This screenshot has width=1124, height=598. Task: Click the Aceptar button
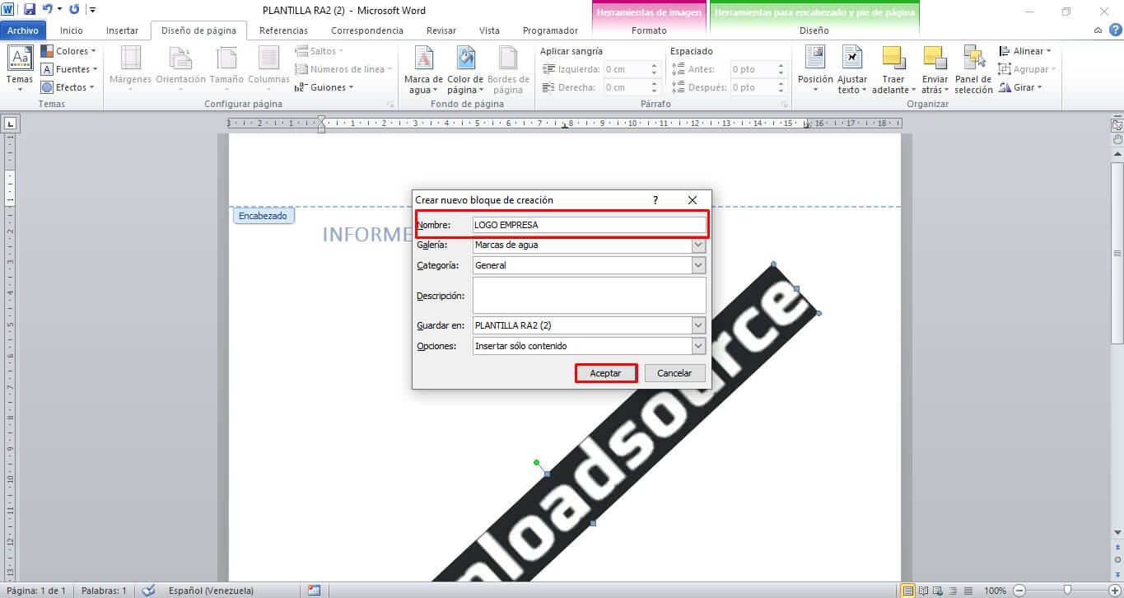[x=605, y=373]
